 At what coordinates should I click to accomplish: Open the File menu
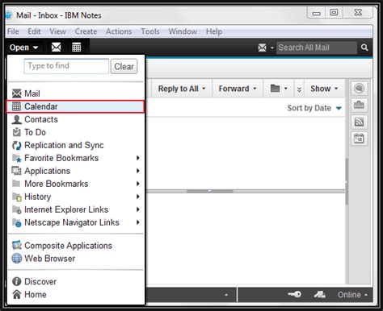pyautogui.click(x=13, y=31)
